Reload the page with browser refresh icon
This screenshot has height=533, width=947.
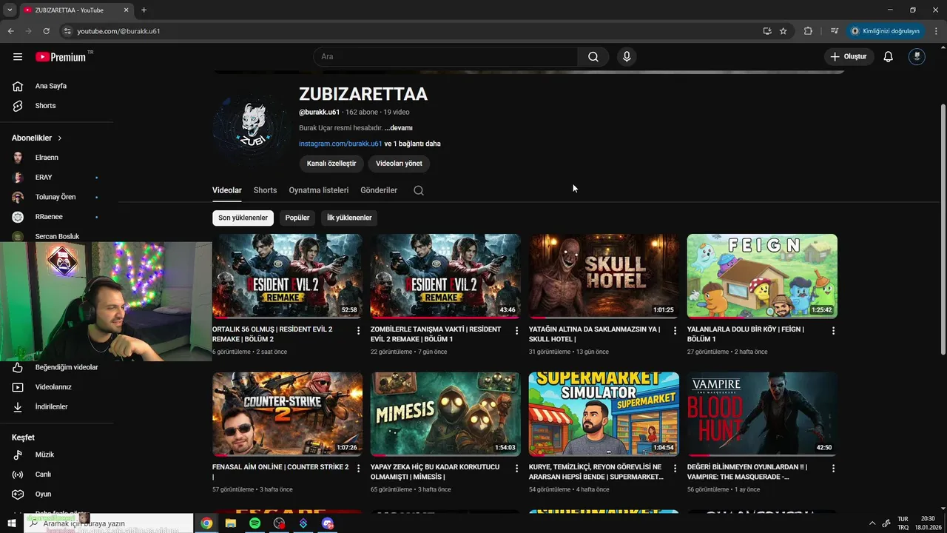(x=46, y=31)
